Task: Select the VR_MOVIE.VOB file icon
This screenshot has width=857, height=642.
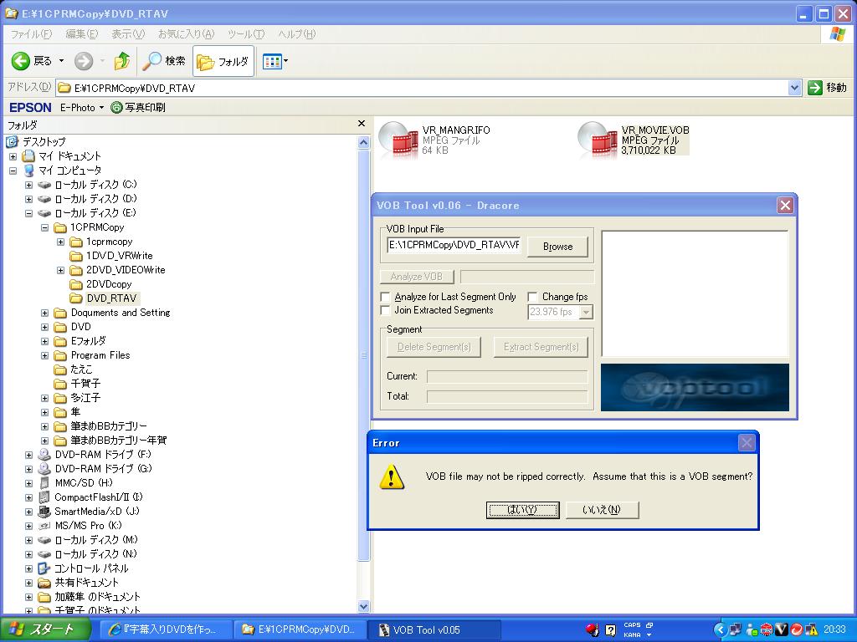Action: click(598, 139)
